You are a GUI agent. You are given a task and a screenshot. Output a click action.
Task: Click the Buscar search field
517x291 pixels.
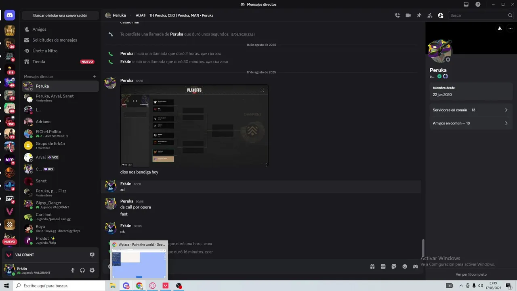tap(481, 15)
